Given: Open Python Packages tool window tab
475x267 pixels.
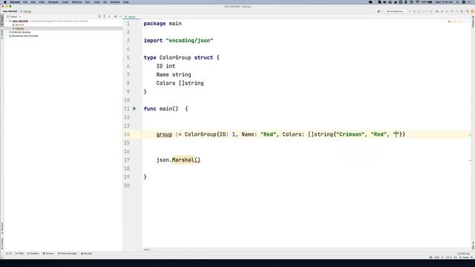Looking at the screenshot, I should (68, 254).
